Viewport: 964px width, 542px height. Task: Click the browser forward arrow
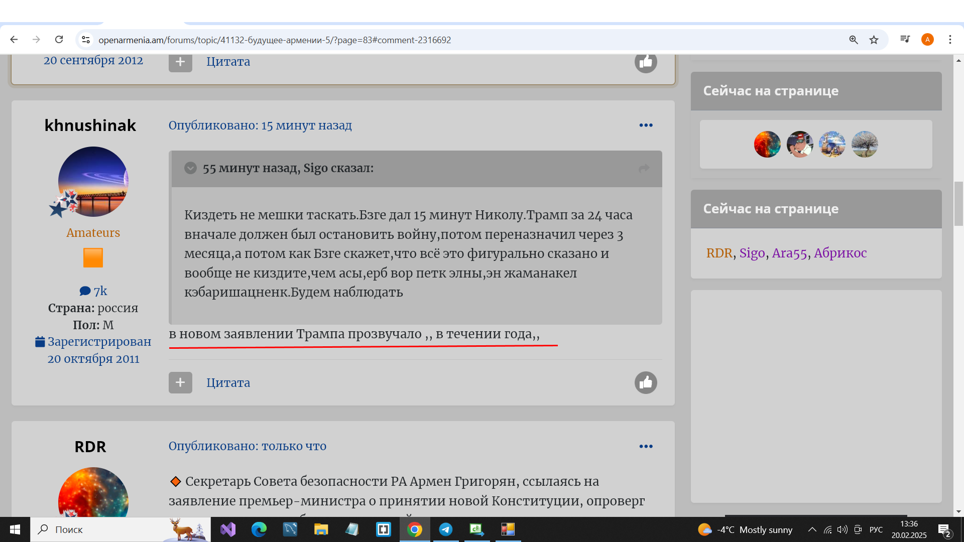pyautogui.click(x=36, y=40)
